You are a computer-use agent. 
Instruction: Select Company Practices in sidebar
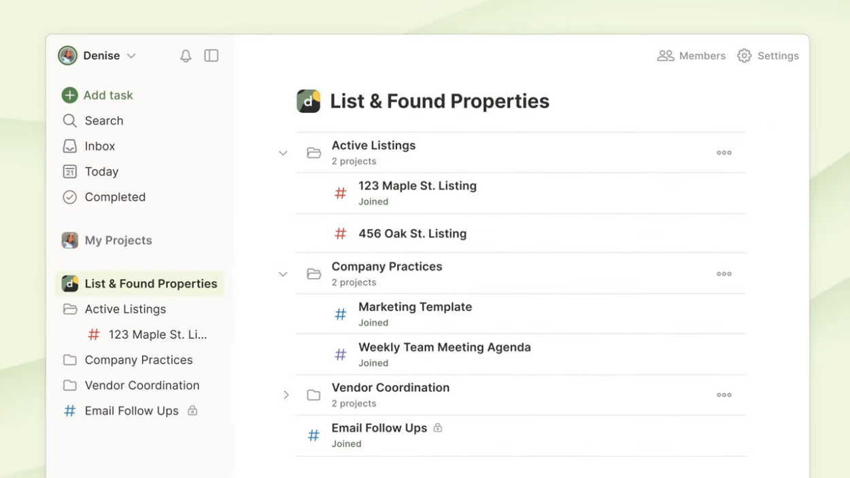coord(139,360)
